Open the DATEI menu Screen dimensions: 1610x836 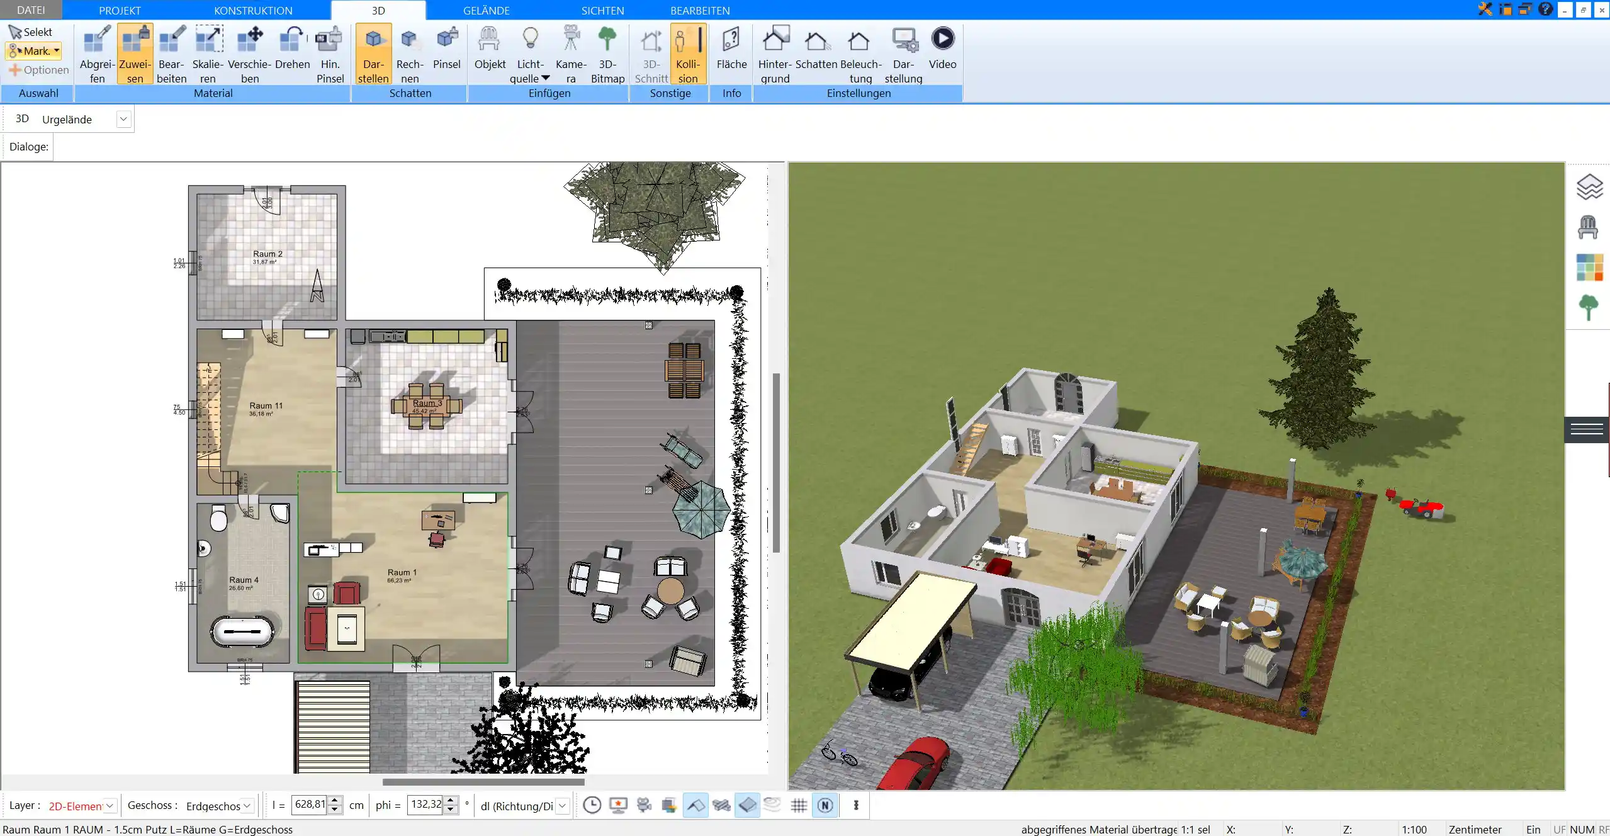(x=31, y=10)
